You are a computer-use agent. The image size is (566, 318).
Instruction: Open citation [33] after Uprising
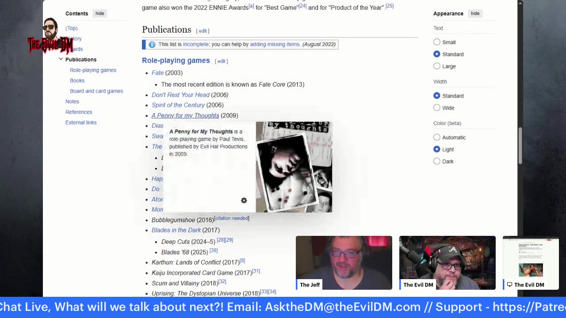click(x=264, y=291)
